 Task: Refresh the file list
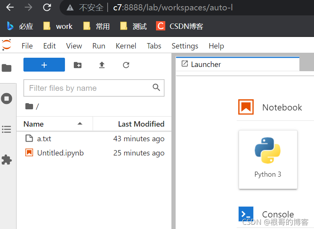coord(126,65)
